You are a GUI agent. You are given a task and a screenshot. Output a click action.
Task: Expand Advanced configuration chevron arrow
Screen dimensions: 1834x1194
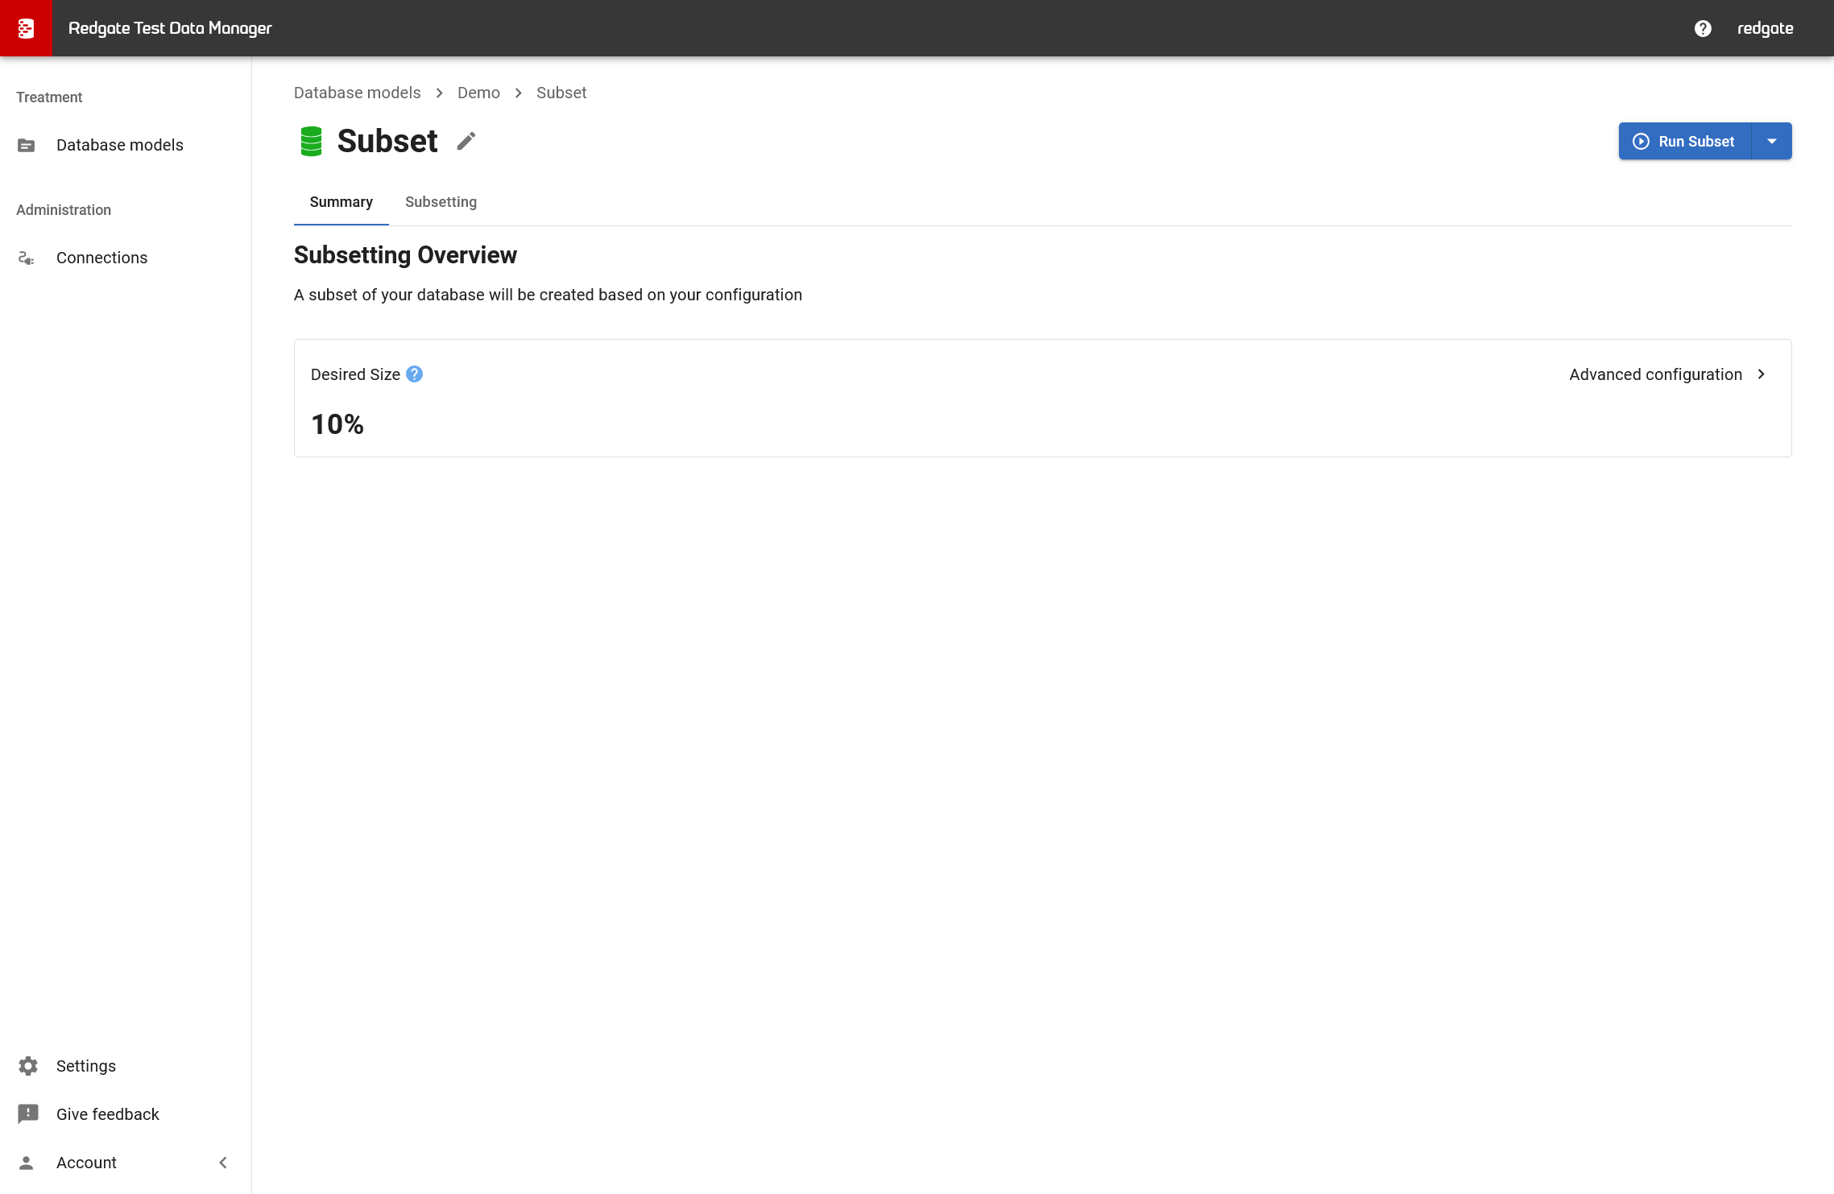(1762, 374)
